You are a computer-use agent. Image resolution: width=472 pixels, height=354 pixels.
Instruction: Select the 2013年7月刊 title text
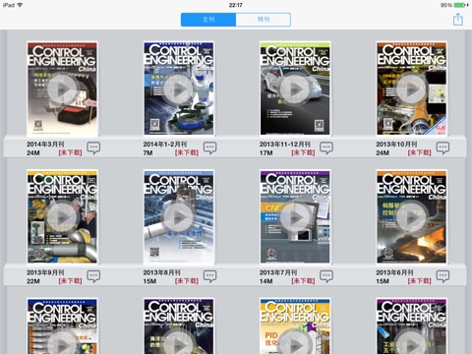click(278, 272)
